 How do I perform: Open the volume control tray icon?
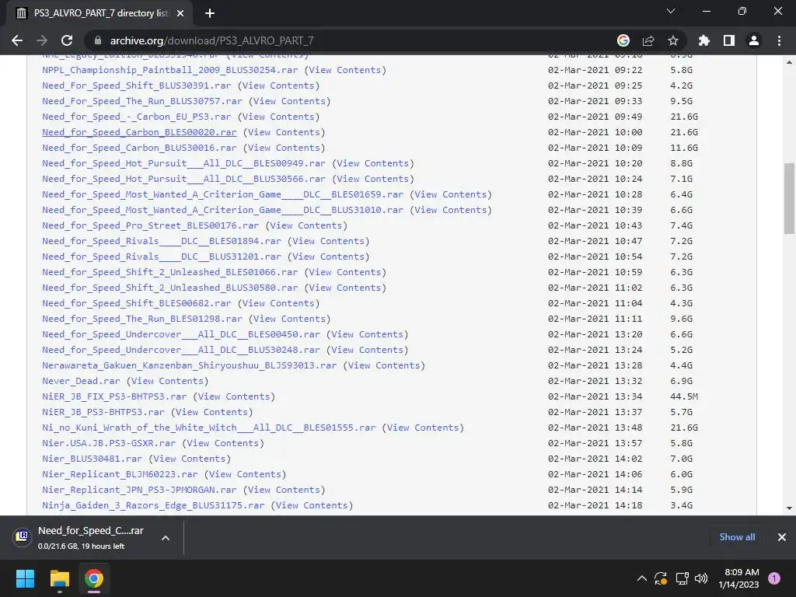point(701,578)
